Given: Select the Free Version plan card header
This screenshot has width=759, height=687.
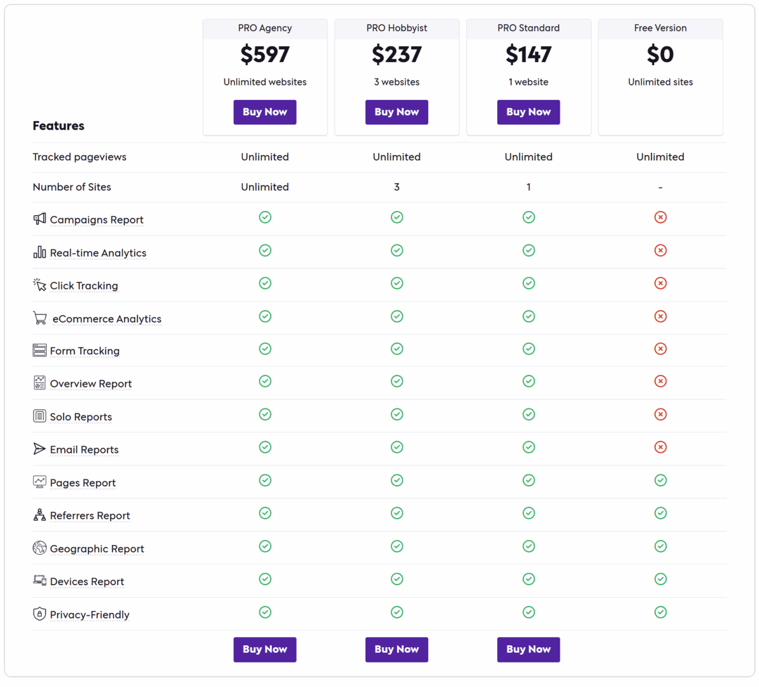Looking at the screenshot, I should coord(660,28).
